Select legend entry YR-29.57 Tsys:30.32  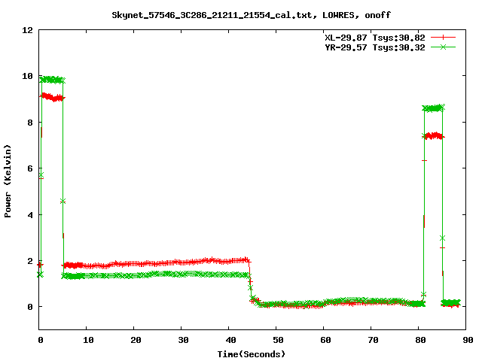pyautogui.click(x=375, y=47)
